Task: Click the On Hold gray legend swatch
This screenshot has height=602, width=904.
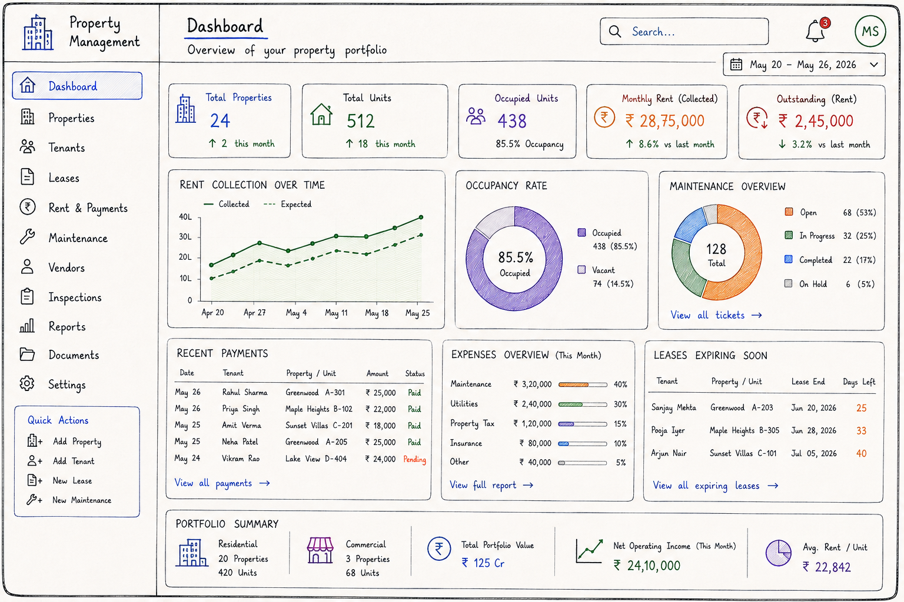Action: coord(789,283)
